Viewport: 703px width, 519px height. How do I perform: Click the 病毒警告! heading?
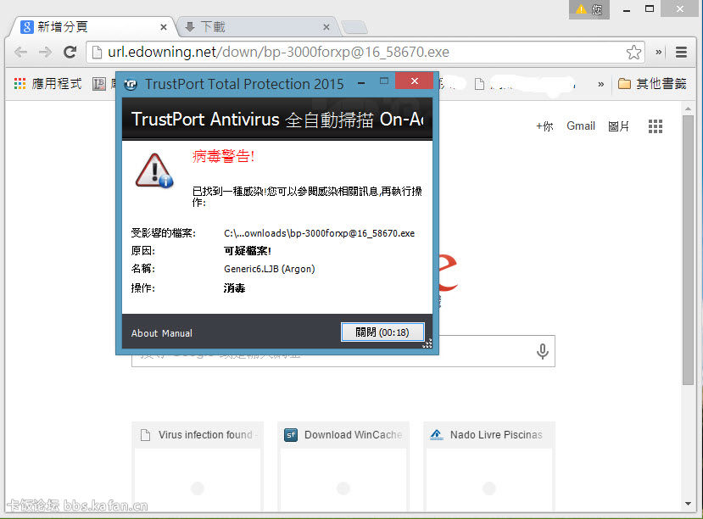223,156
